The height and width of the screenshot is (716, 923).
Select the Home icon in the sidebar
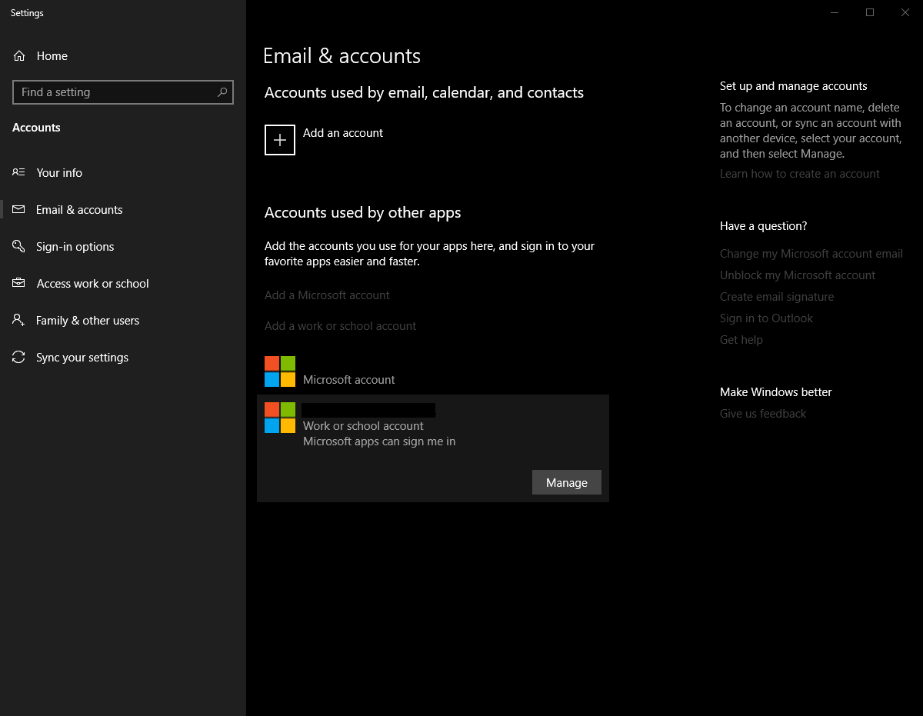18,55
